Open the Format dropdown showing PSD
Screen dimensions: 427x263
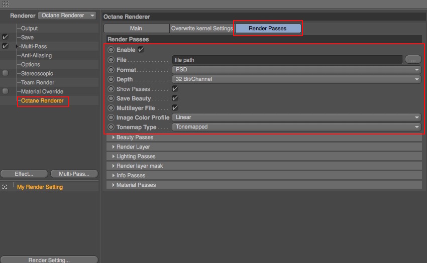pyautogui.click(x=296, y=70)
